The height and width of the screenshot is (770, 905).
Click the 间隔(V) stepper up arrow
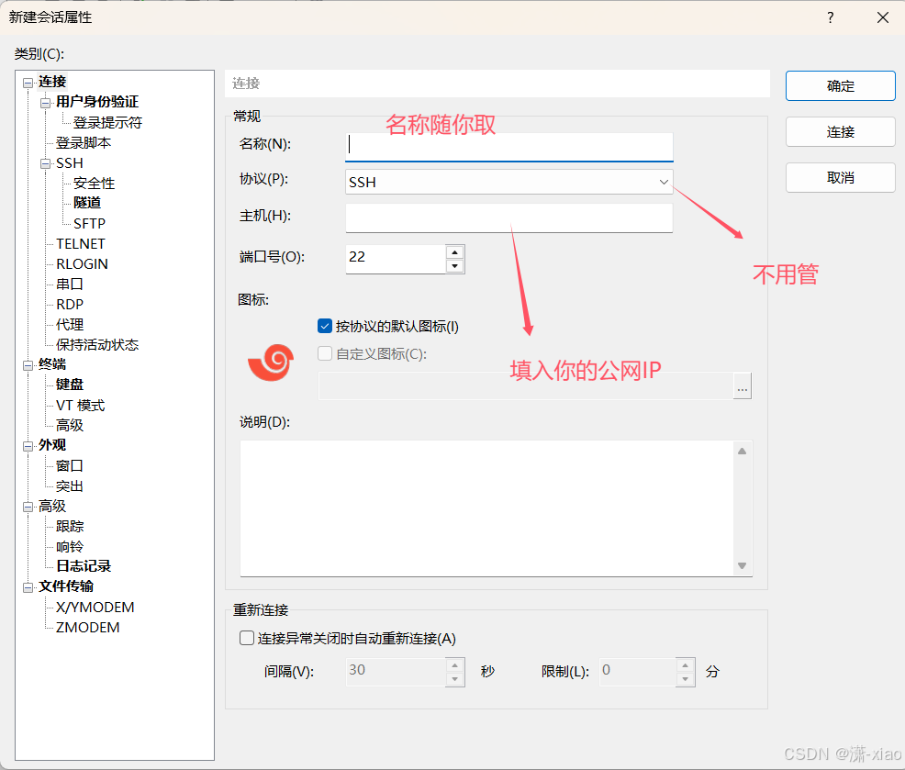coord(455,665)
